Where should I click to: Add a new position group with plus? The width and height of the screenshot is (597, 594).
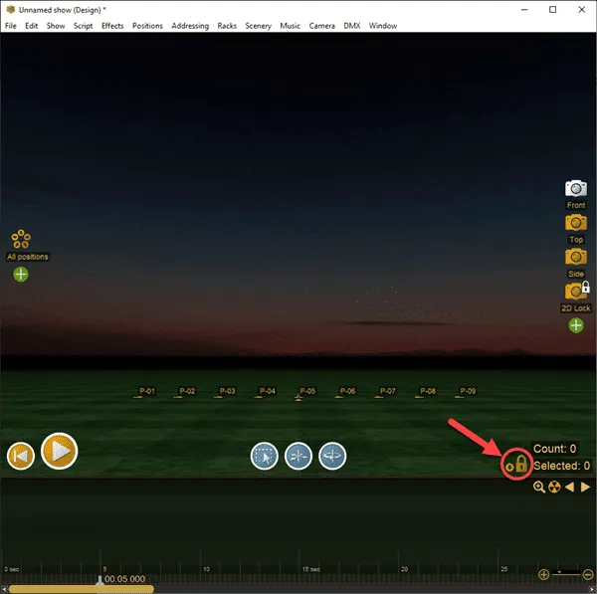[21, 275]
